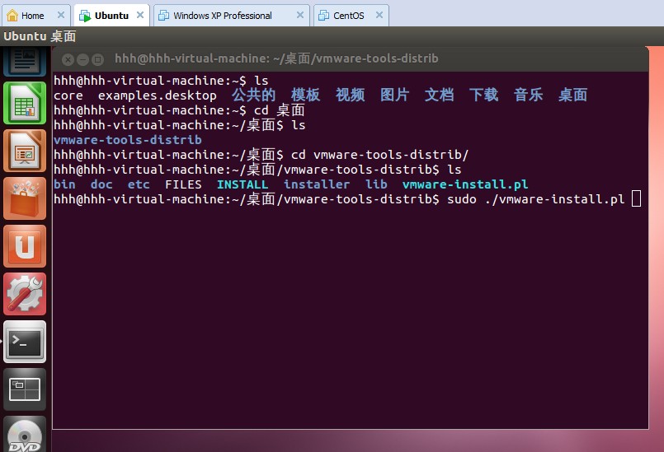Click the terminal title bar text

click(x=276, y=58)
